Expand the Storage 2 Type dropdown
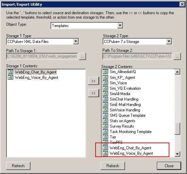 (x=169, y=42)
